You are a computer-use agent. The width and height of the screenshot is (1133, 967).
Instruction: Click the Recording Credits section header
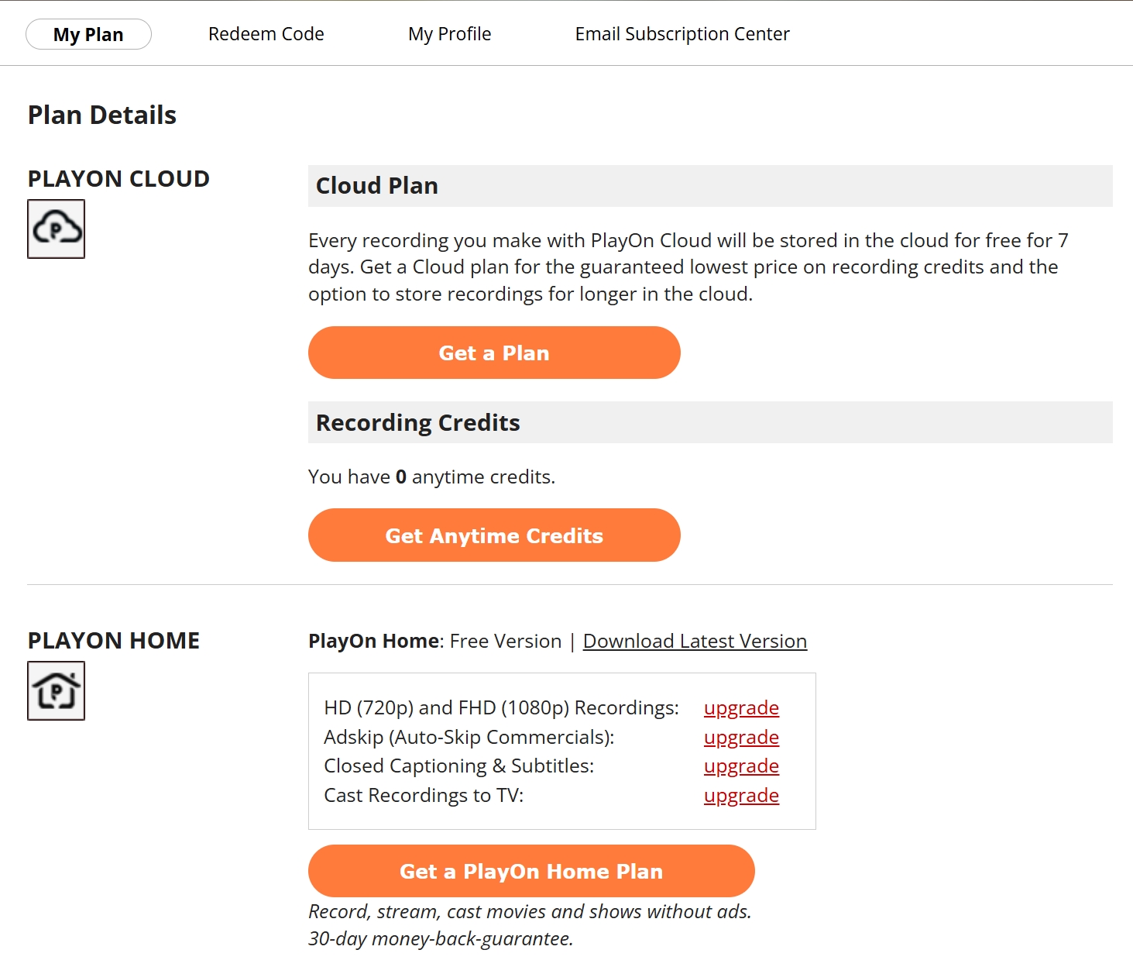click(x=710, y=422)
